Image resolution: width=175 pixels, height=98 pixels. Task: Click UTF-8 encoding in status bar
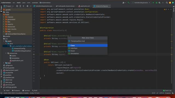click(x=162, y=93)
